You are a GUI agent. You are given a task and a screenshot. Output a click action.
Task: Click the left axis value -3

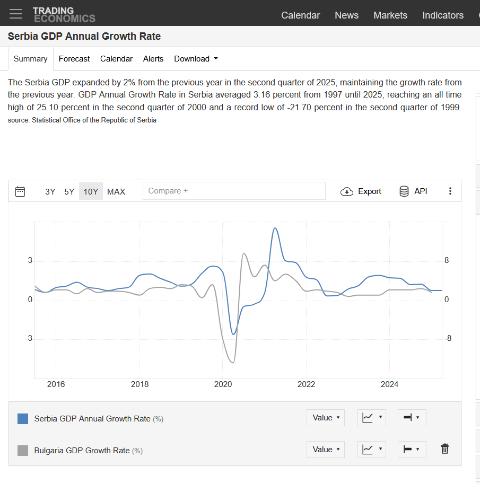(x=29, y=338)
